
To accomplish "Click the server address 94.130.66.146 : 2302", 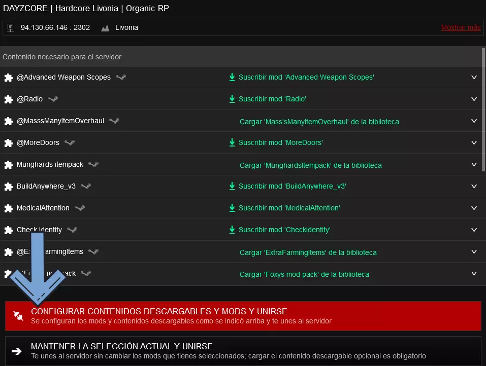I will [55, 27].
